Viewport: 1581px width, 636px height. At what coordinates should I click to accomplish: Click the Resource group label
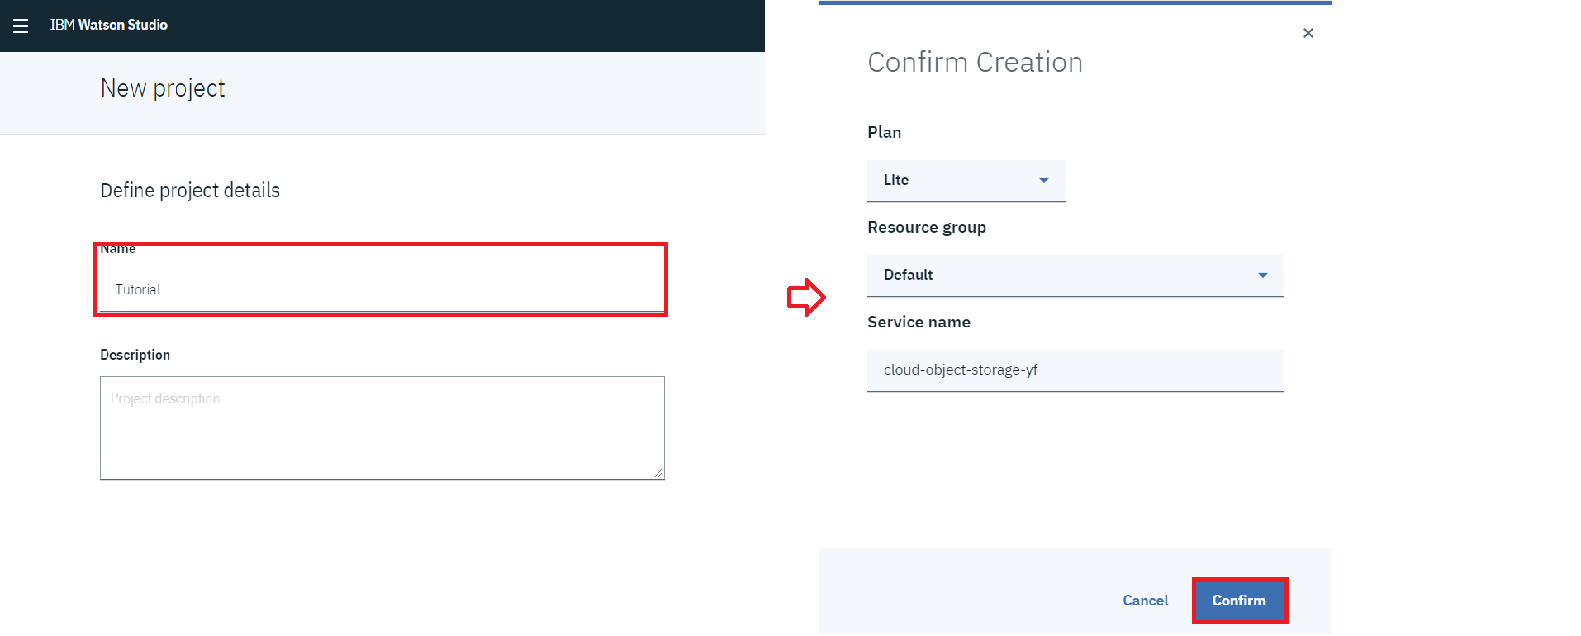[926, 228]
